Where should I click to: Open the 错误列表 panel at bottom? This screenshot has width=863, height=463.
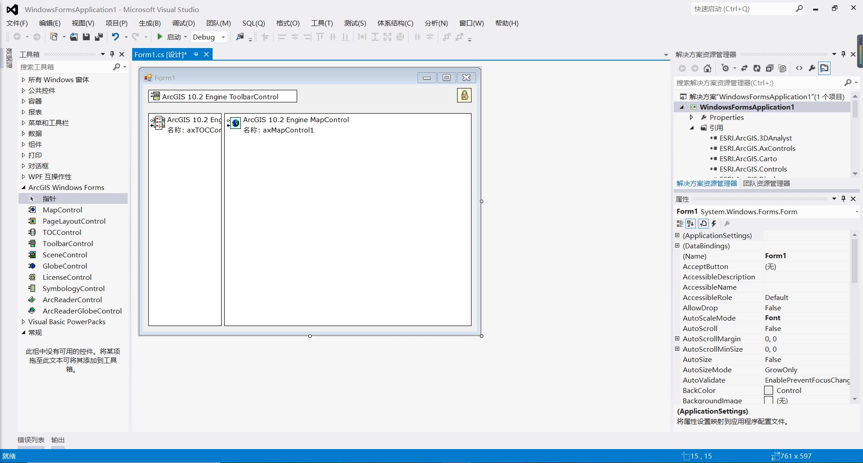pyautogui.click(x=30, y=440)
